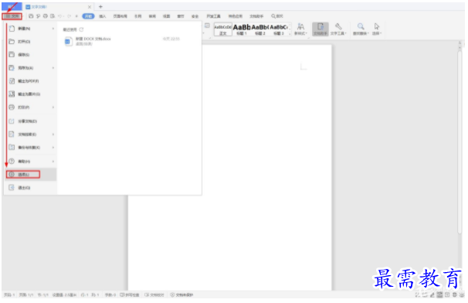
Task: Click the Open (打开) folder icon in file menu
Action: (x=12, y=42)
